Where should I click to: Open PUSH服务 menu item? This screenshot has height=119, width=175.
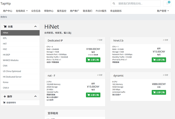101,11
